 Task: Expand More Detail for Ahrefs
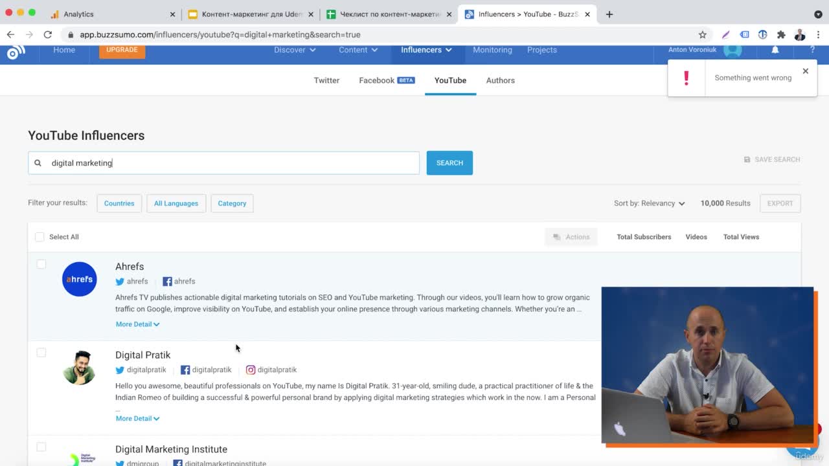(137, 324)
